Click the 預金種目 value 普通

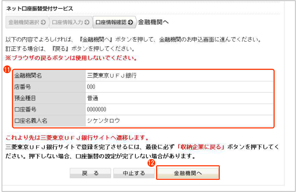click(92, 98)
